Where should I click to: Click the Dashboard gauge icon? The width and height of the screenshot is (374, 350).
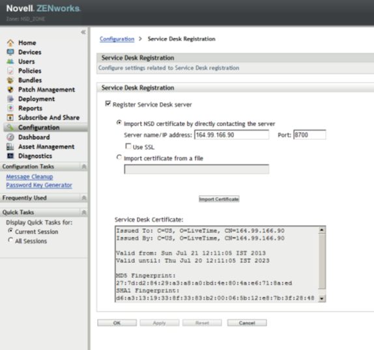(x=10, y=137)
